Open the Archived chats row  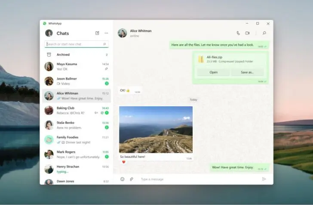click(77, 54)
